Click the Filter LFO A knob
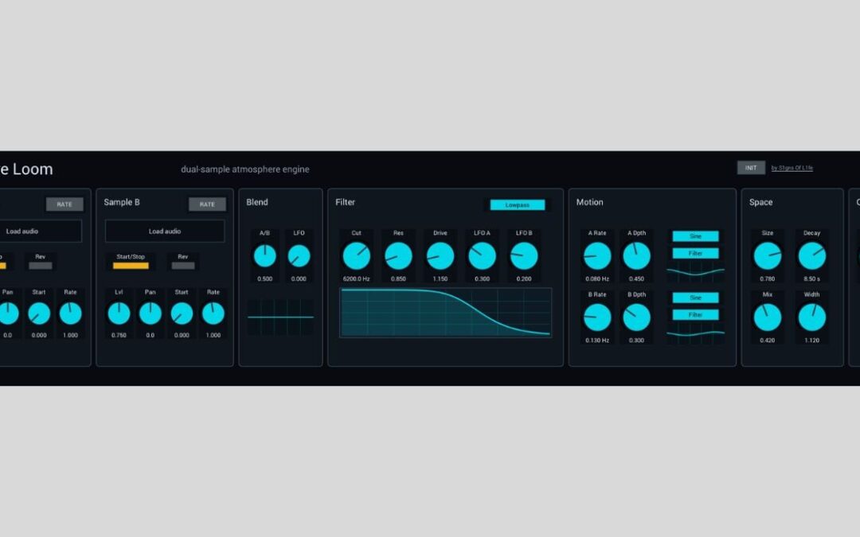Screen dimensions: 860x537 pyautogui.click(x=482, y=256)
